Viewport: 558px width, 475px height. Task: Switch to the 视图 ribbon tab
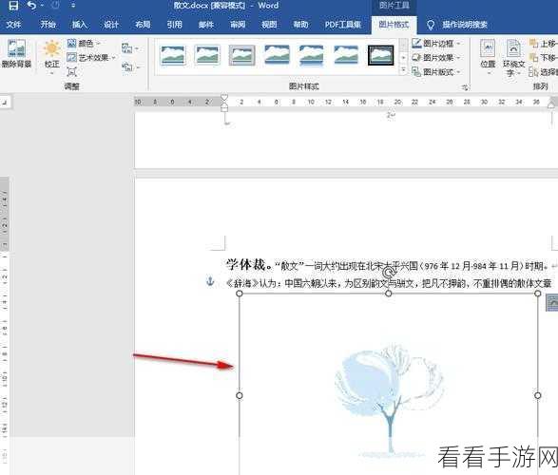[x=269, y=25]
